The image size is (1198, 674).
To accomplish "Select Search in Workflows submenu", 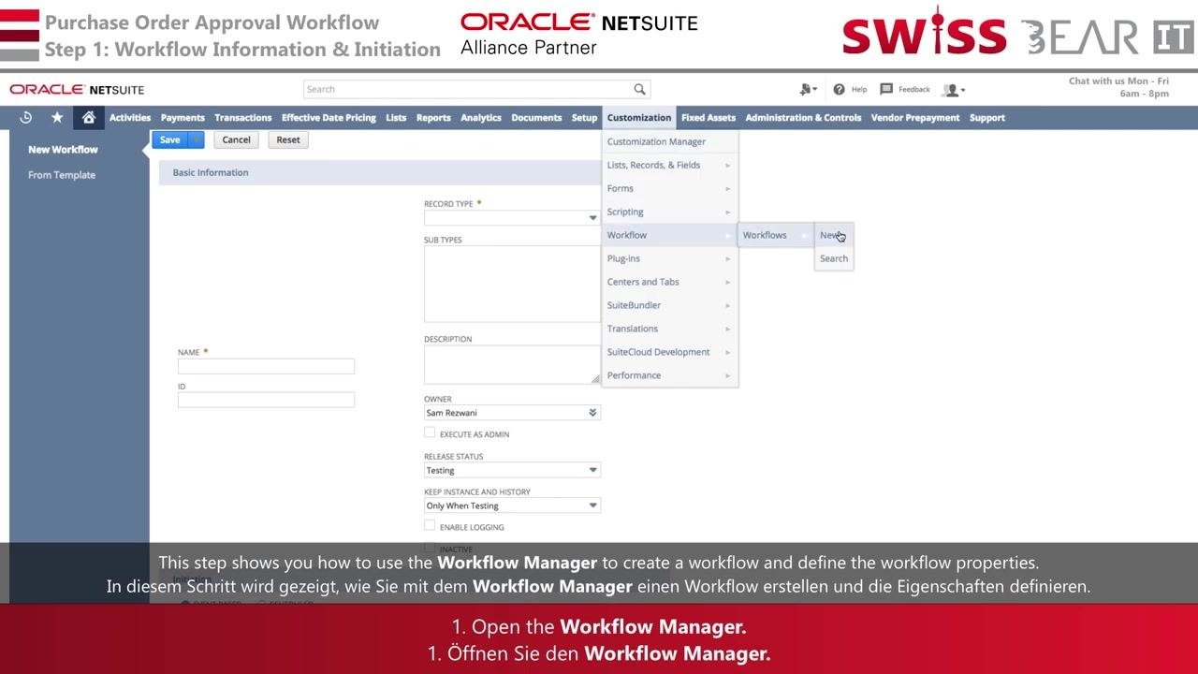I will pos(834,258).
